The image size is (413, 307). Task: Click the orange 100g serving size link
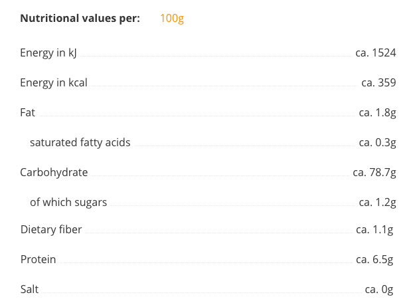171,19
